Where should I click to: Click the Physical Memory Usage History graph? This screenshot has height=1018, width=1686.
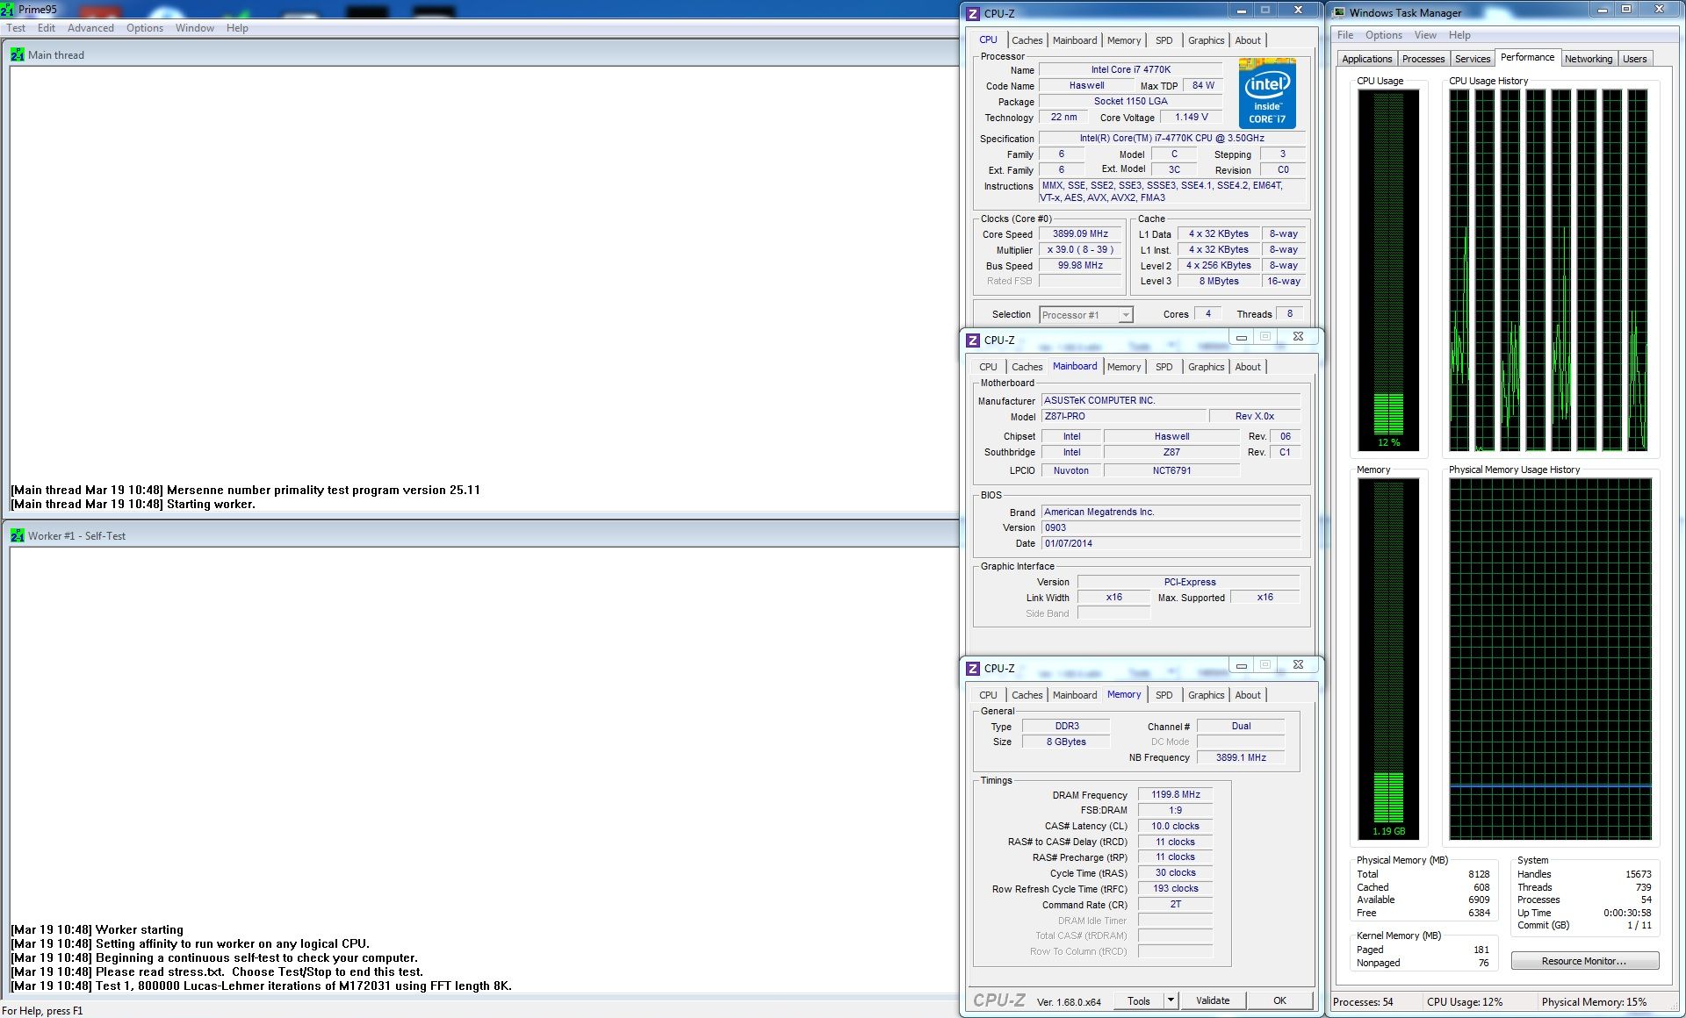coord(1550,658)
